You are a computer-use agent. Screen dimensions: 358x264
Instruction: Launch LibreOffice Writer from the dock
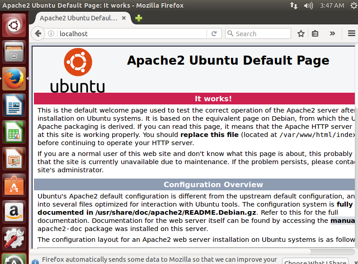14,105
